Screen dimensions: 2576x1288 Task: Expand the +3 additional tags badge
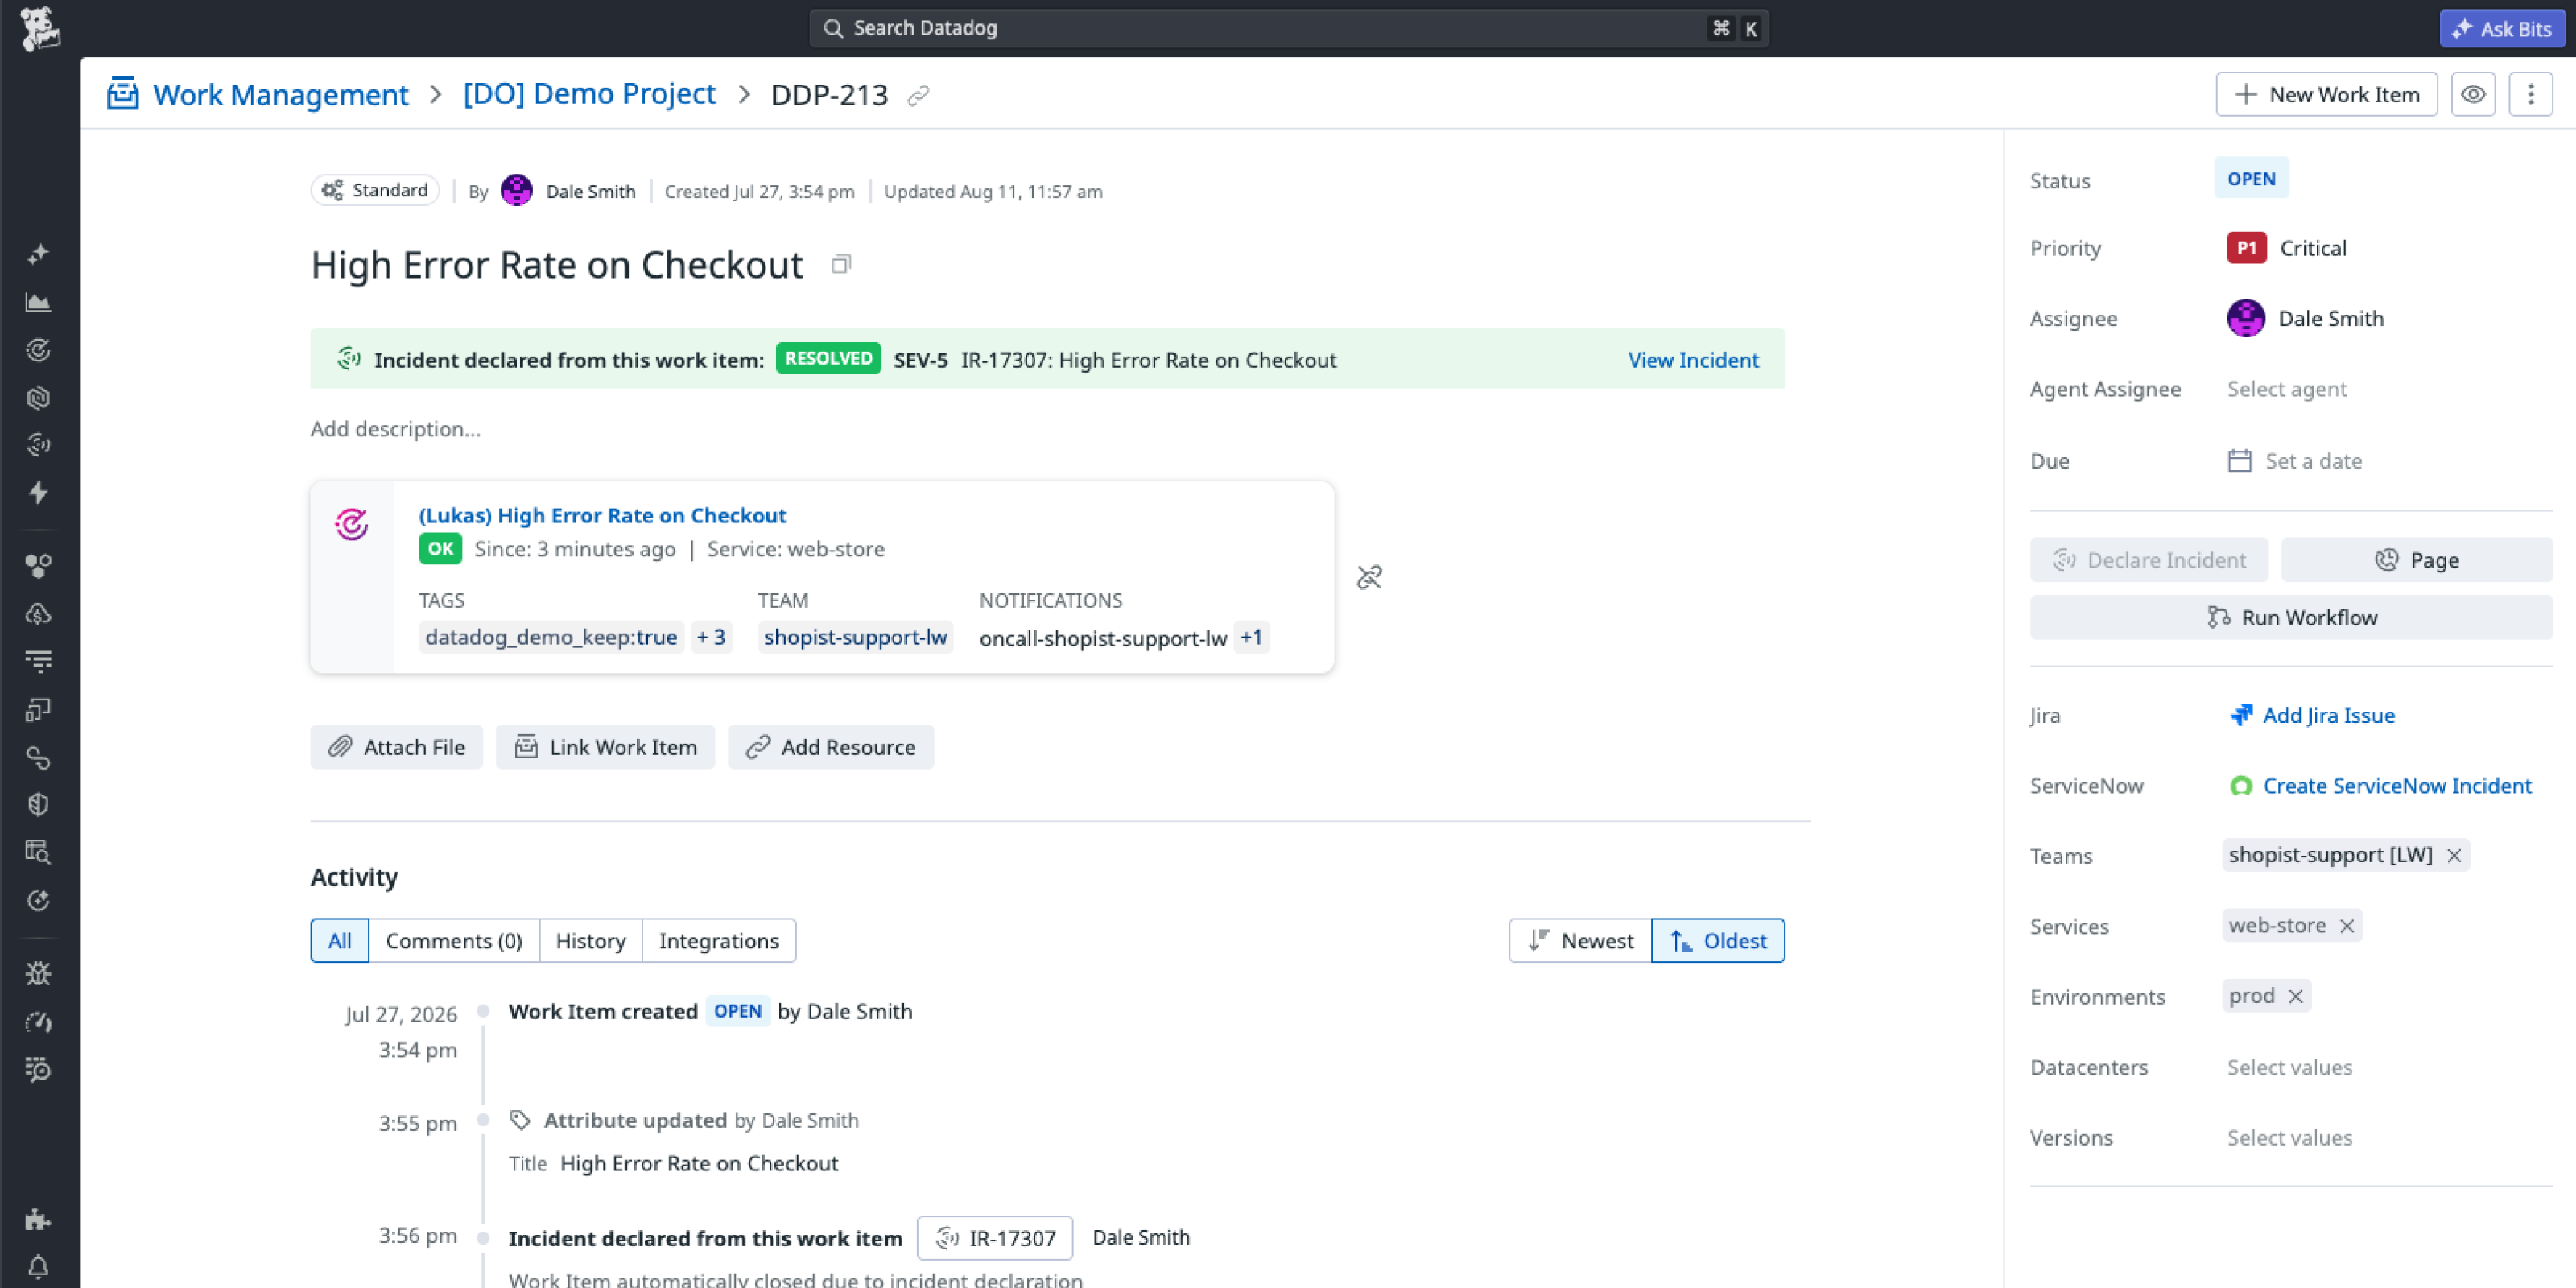(x=711, y=637)
